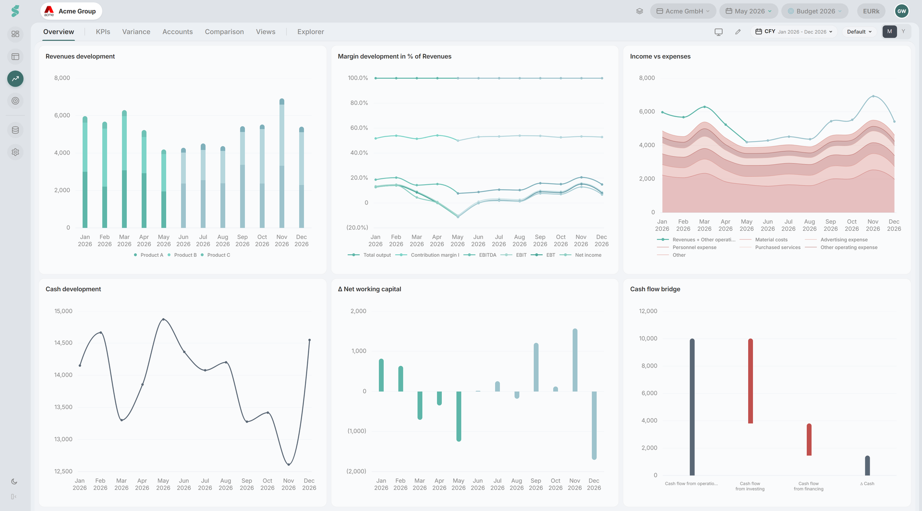Click the EURk currency button
This screenshot has height=511, width=922.
[x=871, y=11]
